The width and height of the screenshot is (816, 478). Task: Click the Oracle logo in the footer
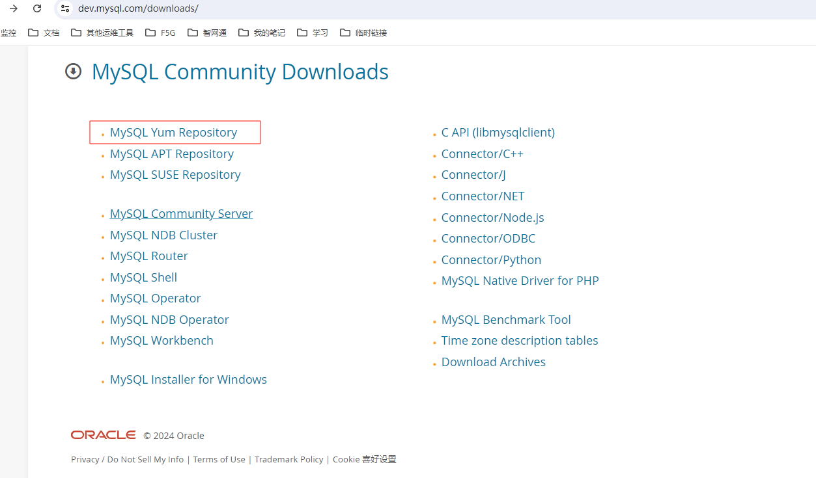pyautogui.click(x=104, y=435)
